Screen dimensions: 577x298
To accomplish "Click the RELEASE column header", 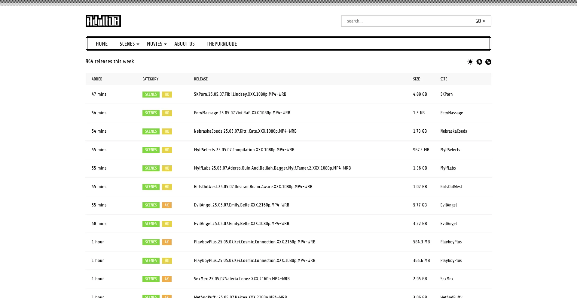I will (201, 79).
